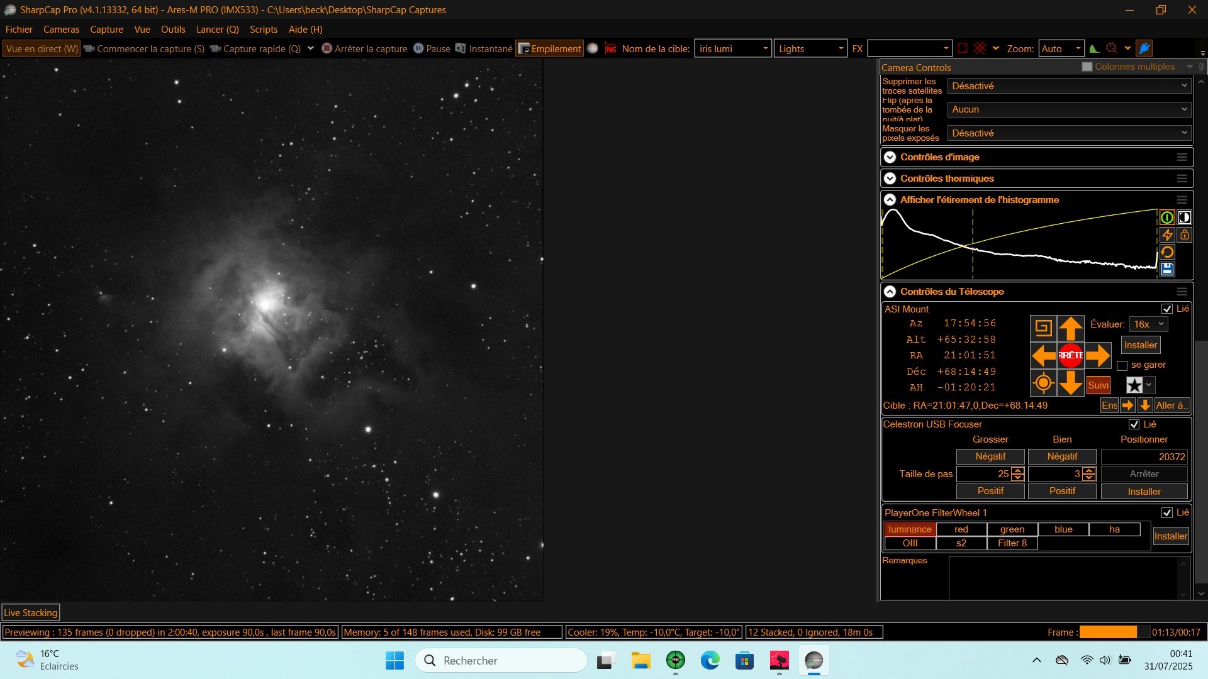The height and width of the screenshot is (679, 1208).
Task: Toggle 'Colonnes multiples' checkbox
Action: point(1087,67)
